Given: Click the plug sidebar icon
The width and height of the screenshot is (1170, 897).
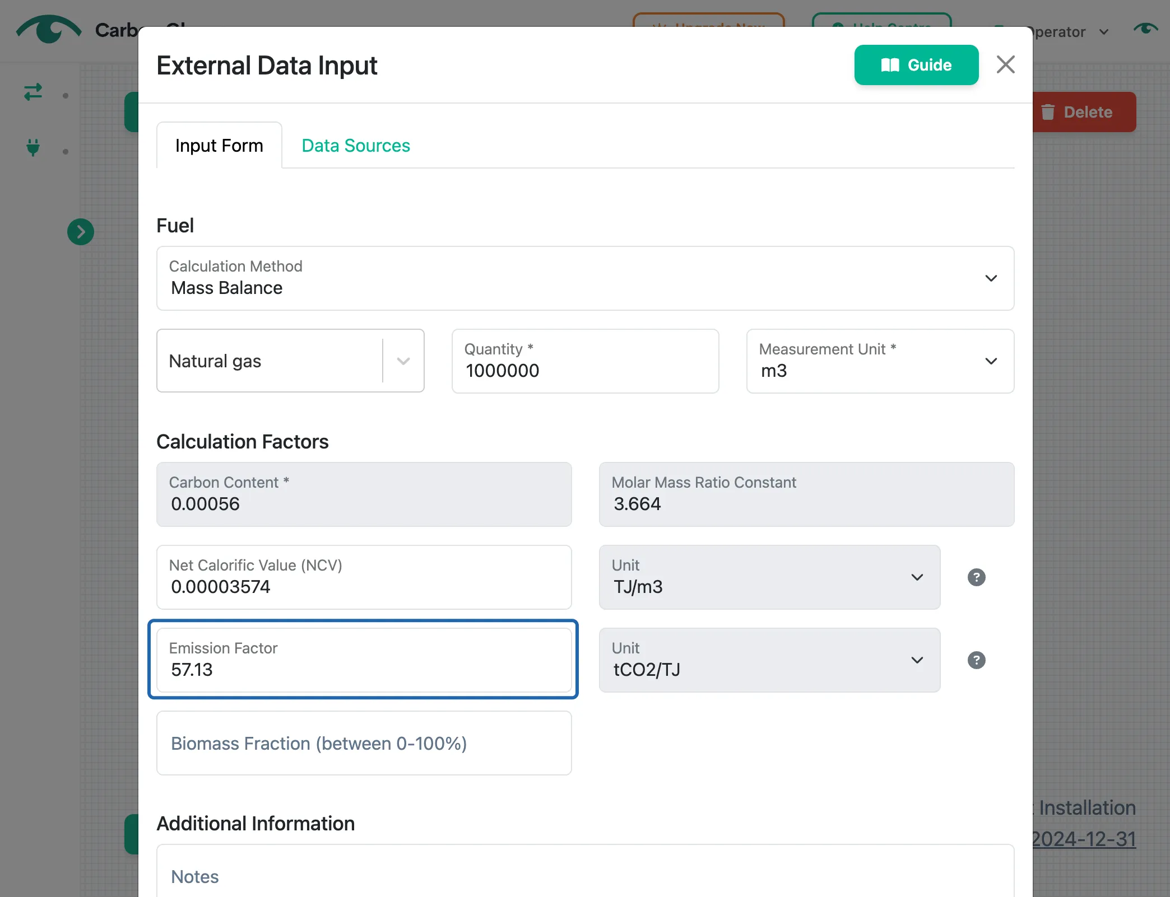Looking at the screenshot, I should point(33,147).
